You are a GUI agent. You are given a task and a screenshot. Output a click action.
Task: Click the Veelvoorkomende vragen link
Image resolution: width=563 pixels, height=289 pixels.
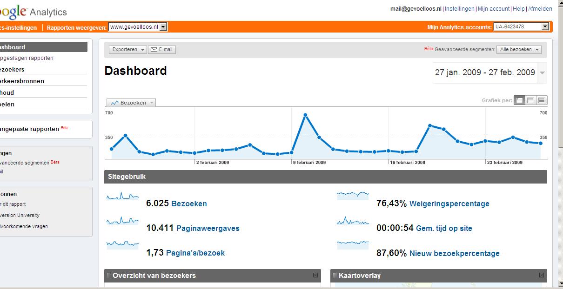[24, 226]
